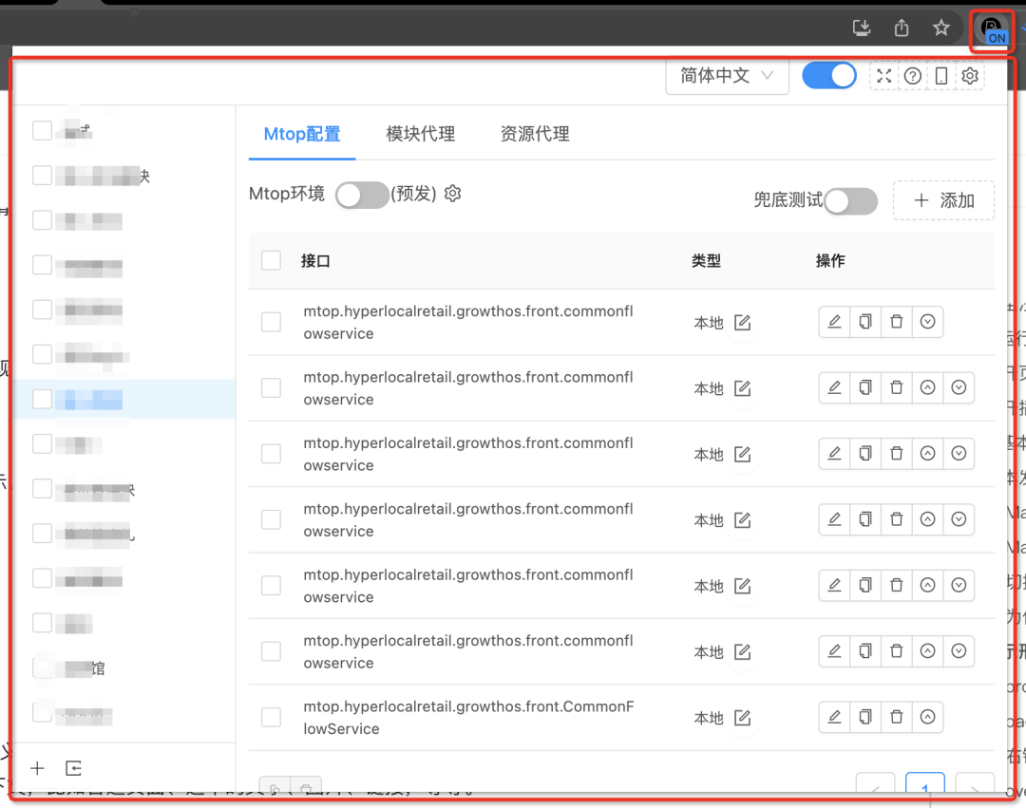Click the install-page icon in browser toolbar
This screenshot has width=1026, height=808.
click(861, 28)
